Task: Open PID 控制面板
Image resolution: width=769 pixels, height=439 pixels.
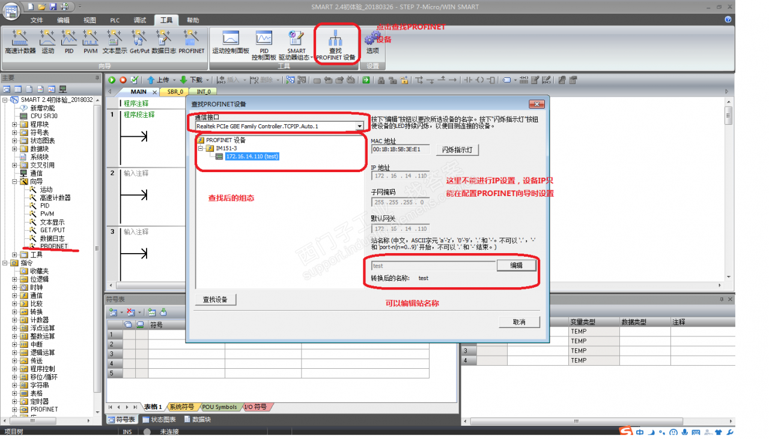Action: [263, 45]
